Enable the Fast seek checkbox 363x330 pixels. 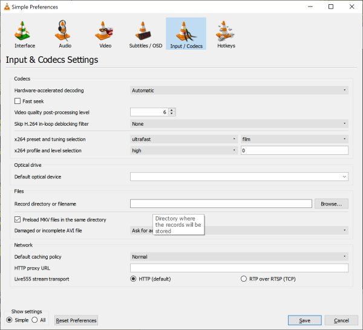pyautogui.click(x=18, y=101)
